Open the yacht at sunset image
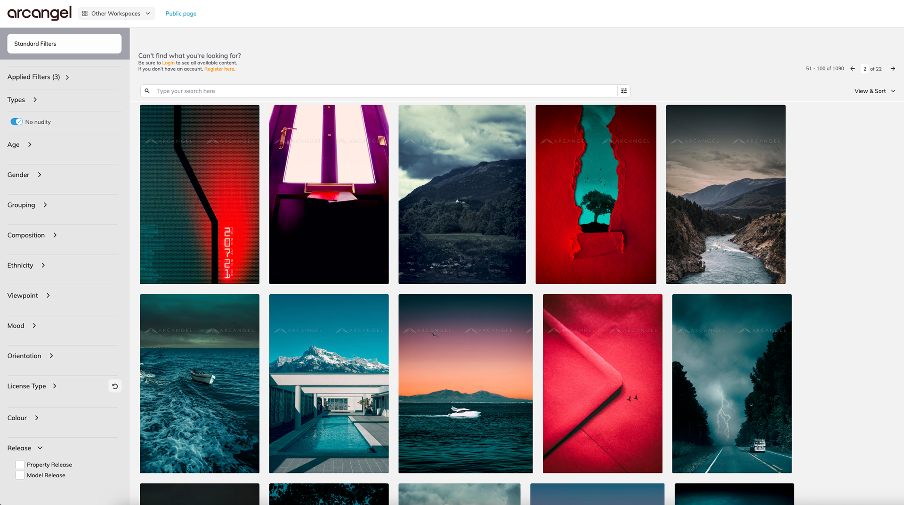This screenshot has width=904, height=505. pos(466,384)
